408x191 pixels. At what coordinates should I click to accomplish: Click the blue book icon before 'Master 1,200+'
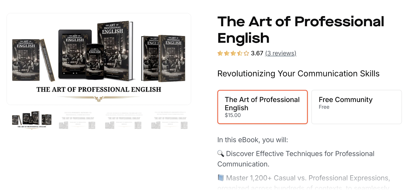(220, 178)
